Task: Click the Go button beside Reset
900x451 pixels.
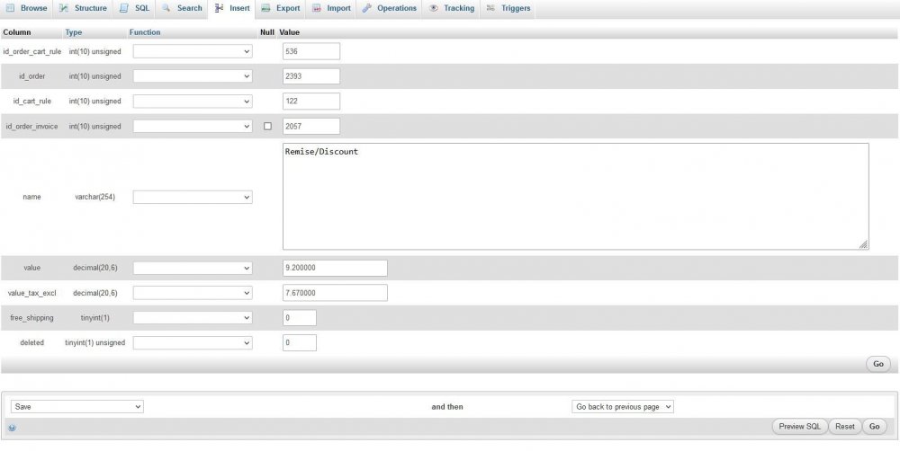Action: point(875,427)
